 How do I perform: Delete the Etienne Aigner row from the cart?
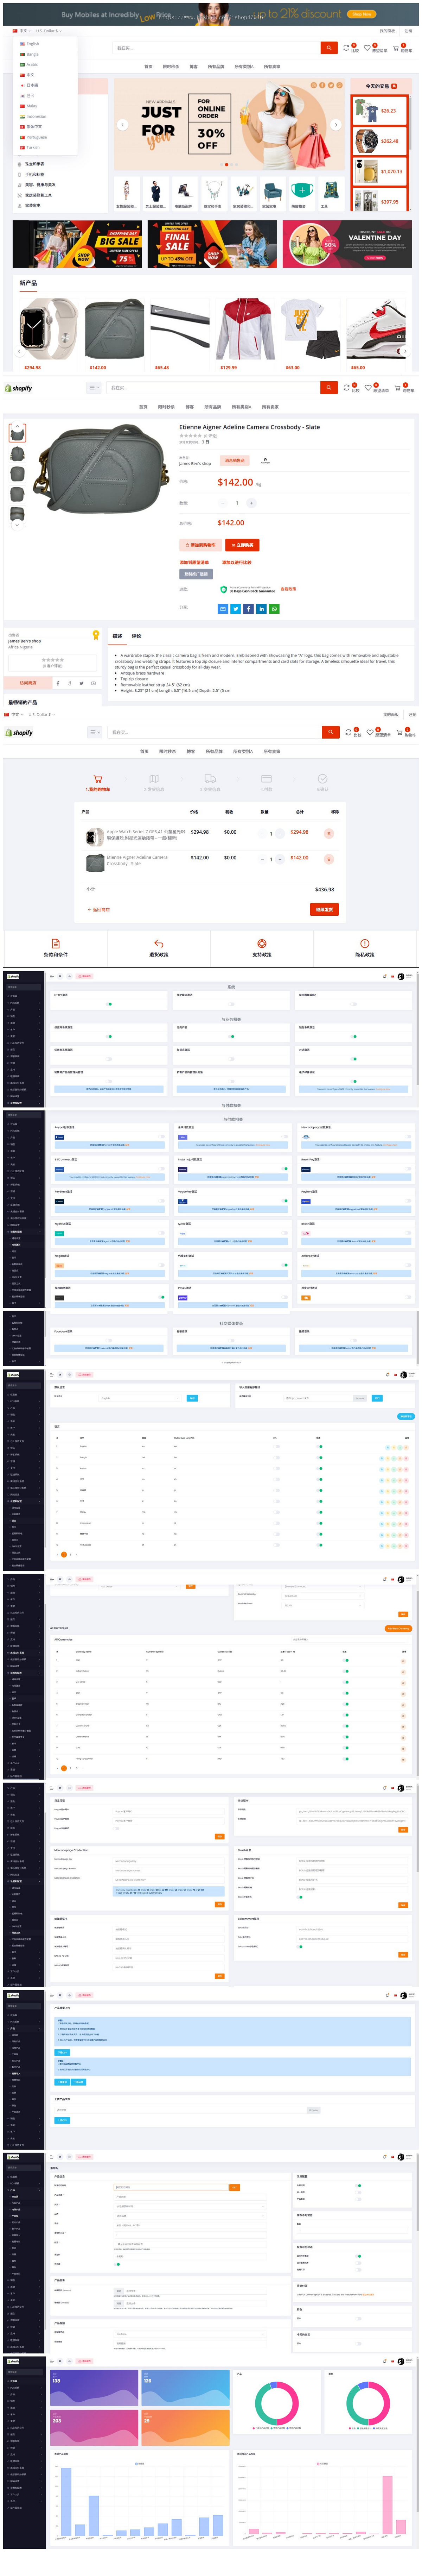click(329, 859)
